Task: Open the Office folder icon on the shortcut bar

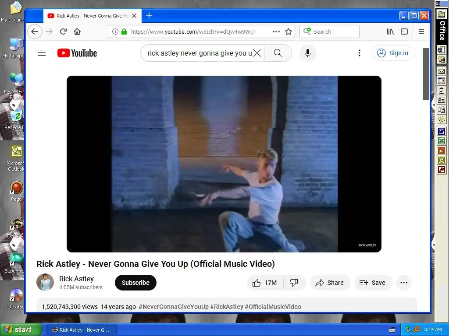Action: pos(441,14)
